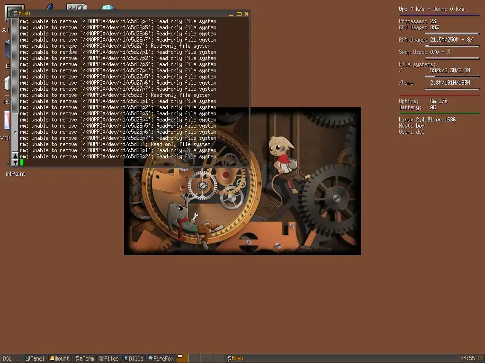Image resolution: width=485 pixels, height=363 pixels.
Task: Click the line mentioning c5d27p5
Action: [x=118, y=77]
